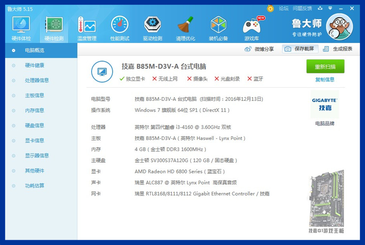Open 清理优化 cleanup broom icon
The image size is (365, 245).
point(186,25)
